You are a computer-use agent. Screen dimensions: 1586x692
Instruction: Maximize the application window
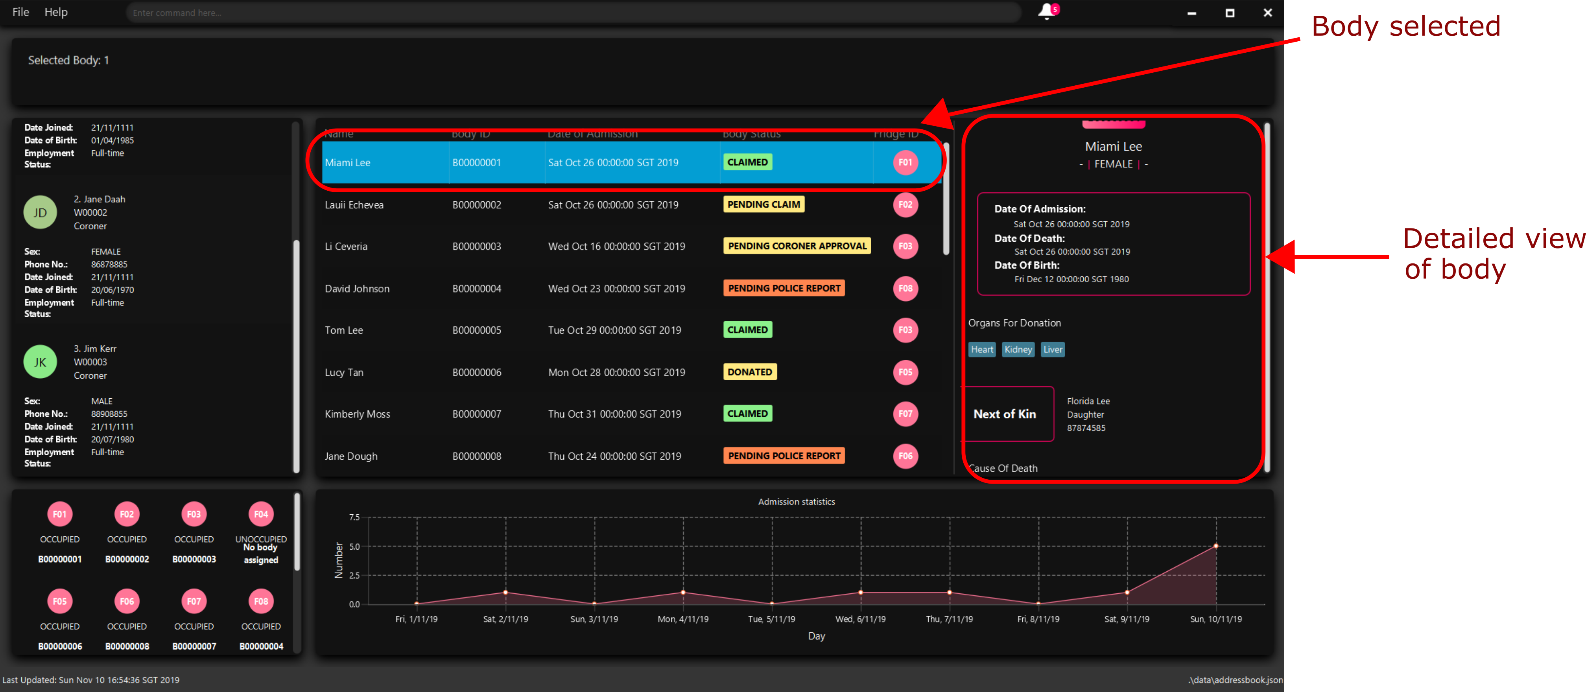pyautogui.click(x=1230, y=12)
